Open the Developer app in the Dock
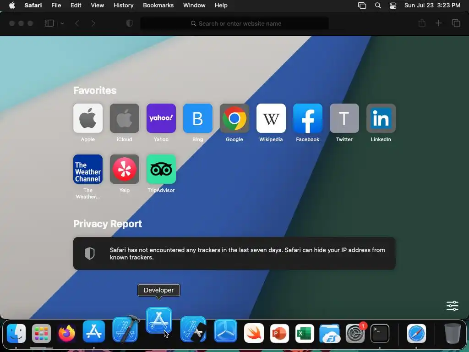 (159, 320)
